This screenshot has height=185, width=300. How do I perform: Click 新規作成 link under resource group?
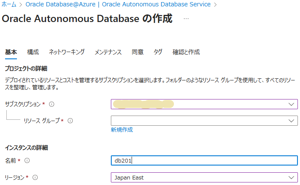tap(122, 130)
